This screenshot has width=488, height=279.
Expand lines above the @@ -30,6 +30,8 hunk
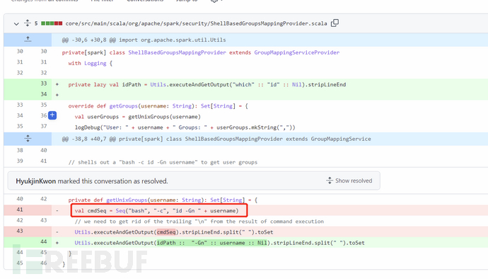pos(28,40)
